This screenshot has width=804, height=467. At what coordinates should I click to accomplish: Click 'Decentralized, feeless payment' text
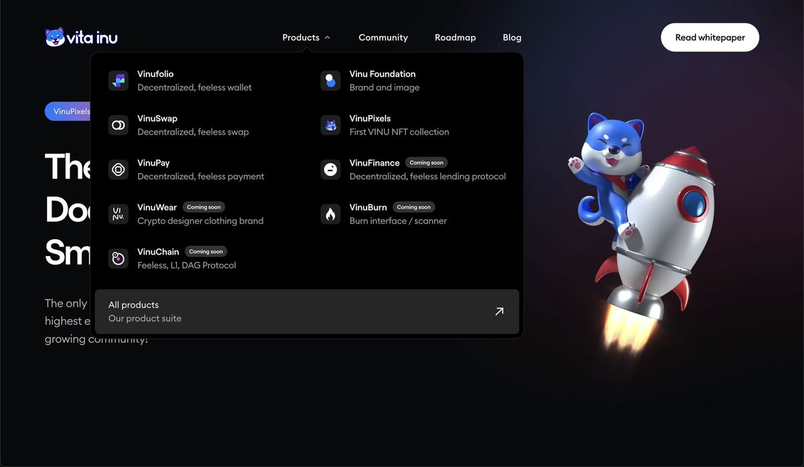pos(201,176)
